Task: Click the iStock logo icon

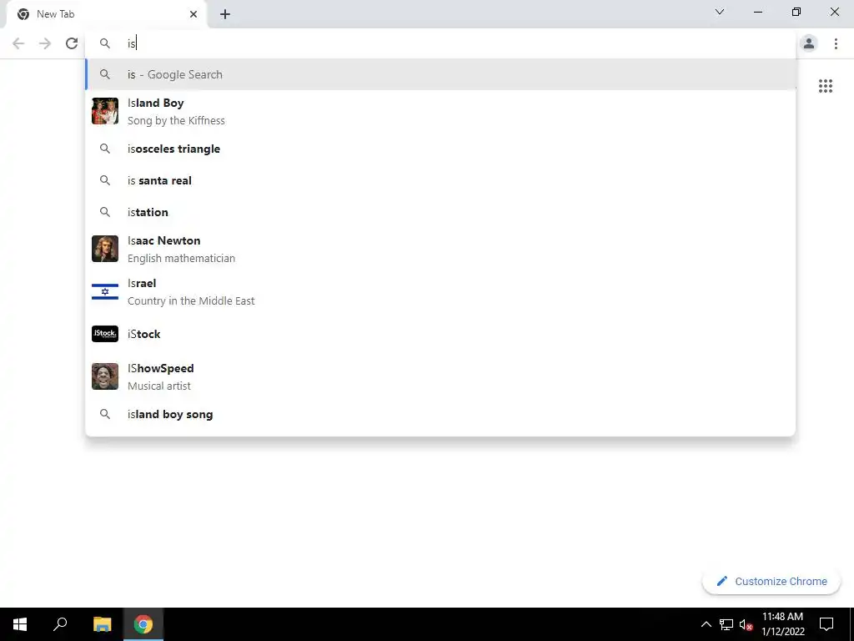Action: 105,334
